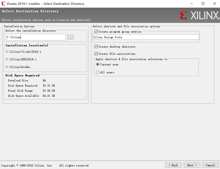Viewport: 220px width, 169px height.
Task: Uncheck Create desktop shortcuts
Action: pyautogui.click(x=96, y=47)
